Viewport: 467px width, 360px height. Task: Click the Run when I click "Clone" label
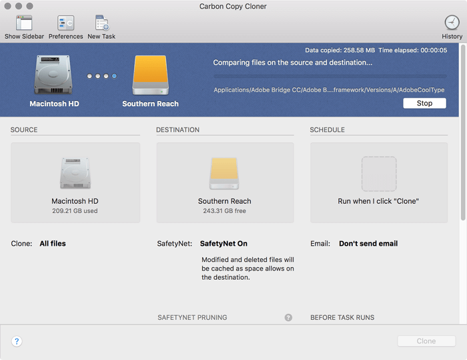click(378, 201)
